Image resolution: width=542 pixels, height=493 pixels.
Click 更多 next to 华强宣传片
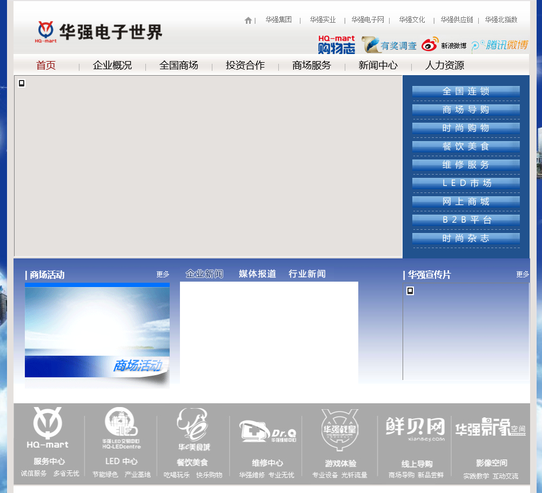[x=523, y=275]
